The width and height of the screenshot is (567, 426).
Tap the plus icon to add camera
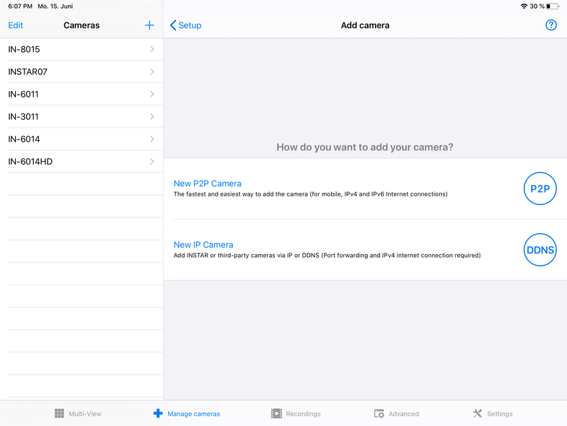point(149,25)
